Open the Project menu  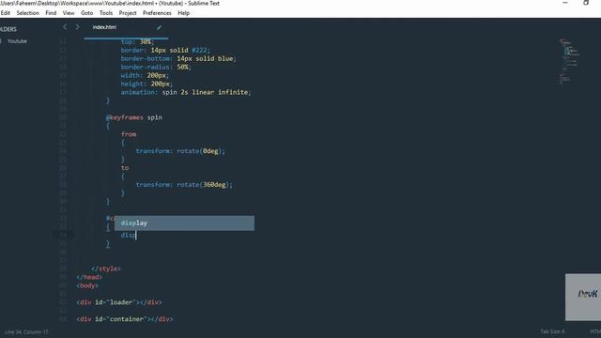128,13
